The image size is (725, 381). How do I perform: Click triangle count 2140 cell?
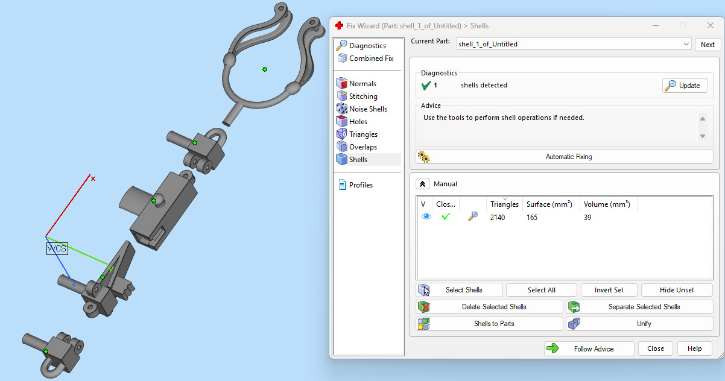tap(498, 217)
